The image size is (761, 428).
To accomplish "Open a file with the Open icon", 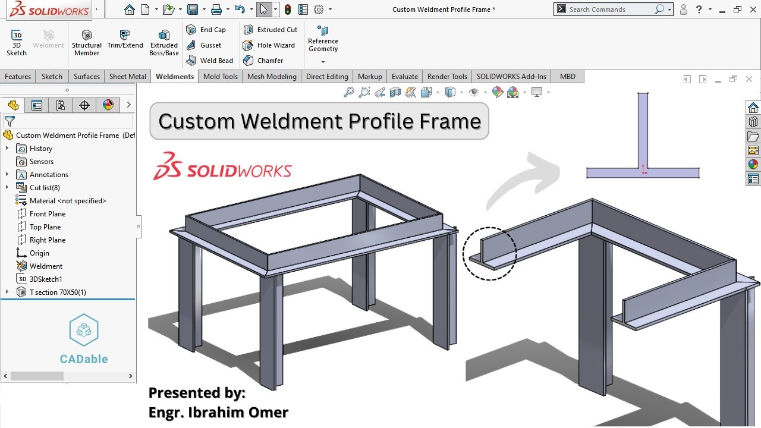I will point(169,10).
